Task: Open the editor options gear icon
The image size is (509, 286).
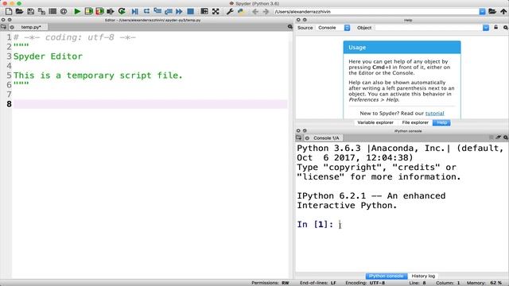Action: 289,27
